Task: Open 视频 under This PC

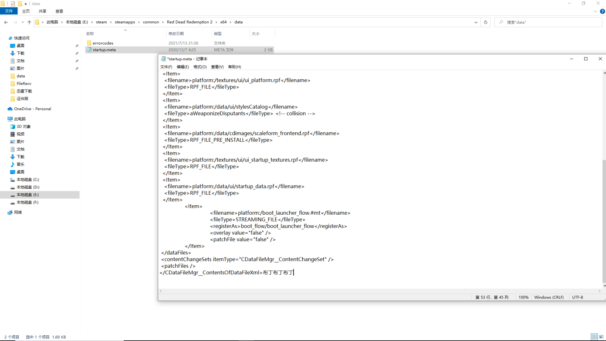Action: point(20,134)
